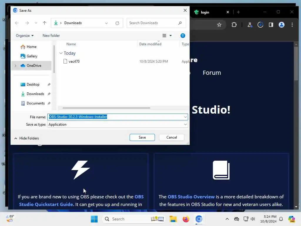
Task: Open Windows Start menu
Action: [x=94, y=219]
